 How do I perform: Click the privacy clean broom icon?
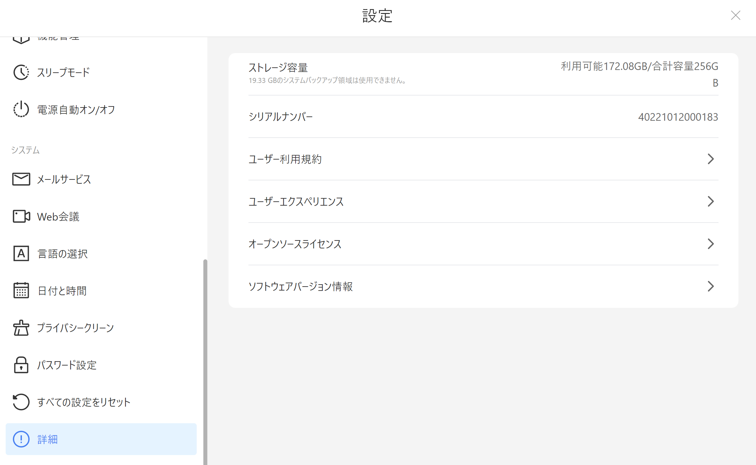pyautogui.click(x=21, y=328)
